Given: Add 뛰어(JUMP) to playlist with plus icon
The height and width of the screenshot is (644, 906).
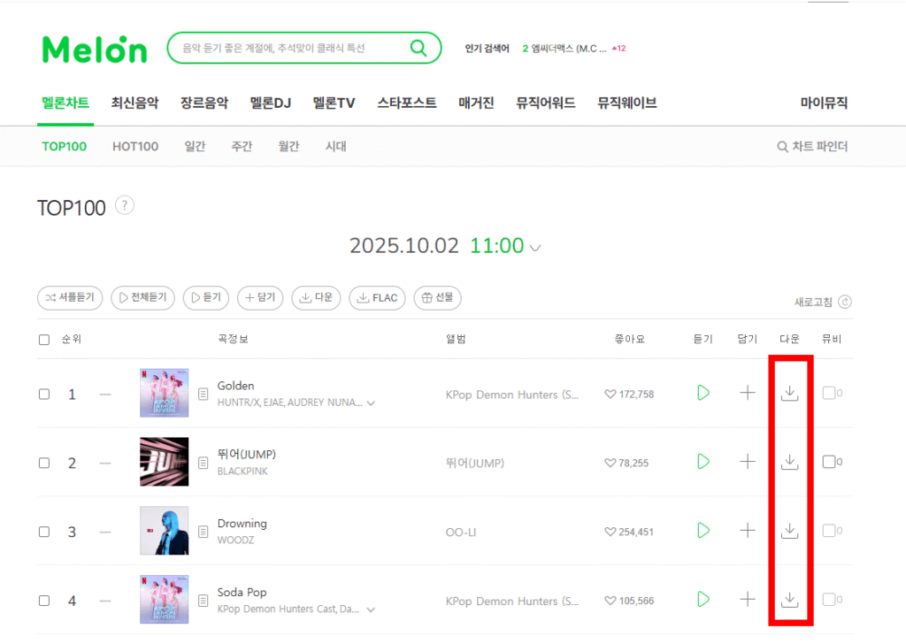Looking at the screenshot, I should click(748, 462).
